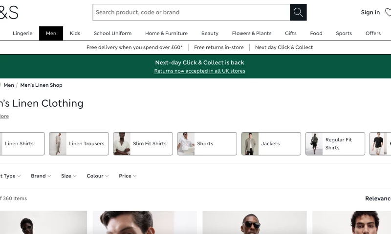391x234 pixels.
Task: Click the Shorts thumbnail image
Action: 186,144
